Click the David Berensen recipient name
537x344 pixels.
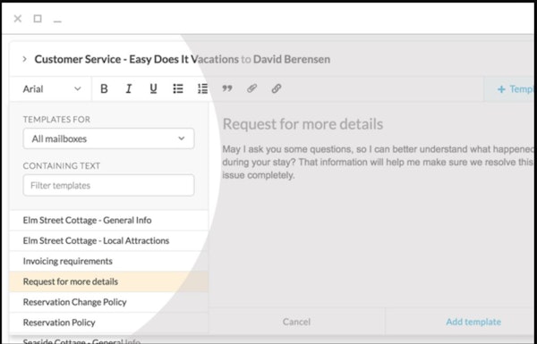[292, 59]
